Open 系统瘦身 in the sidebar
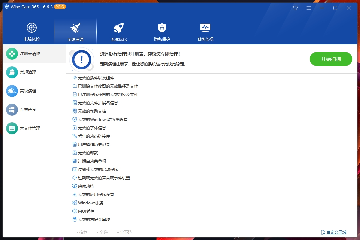This screenshot has height=240, width=360. tap(34, 110)
